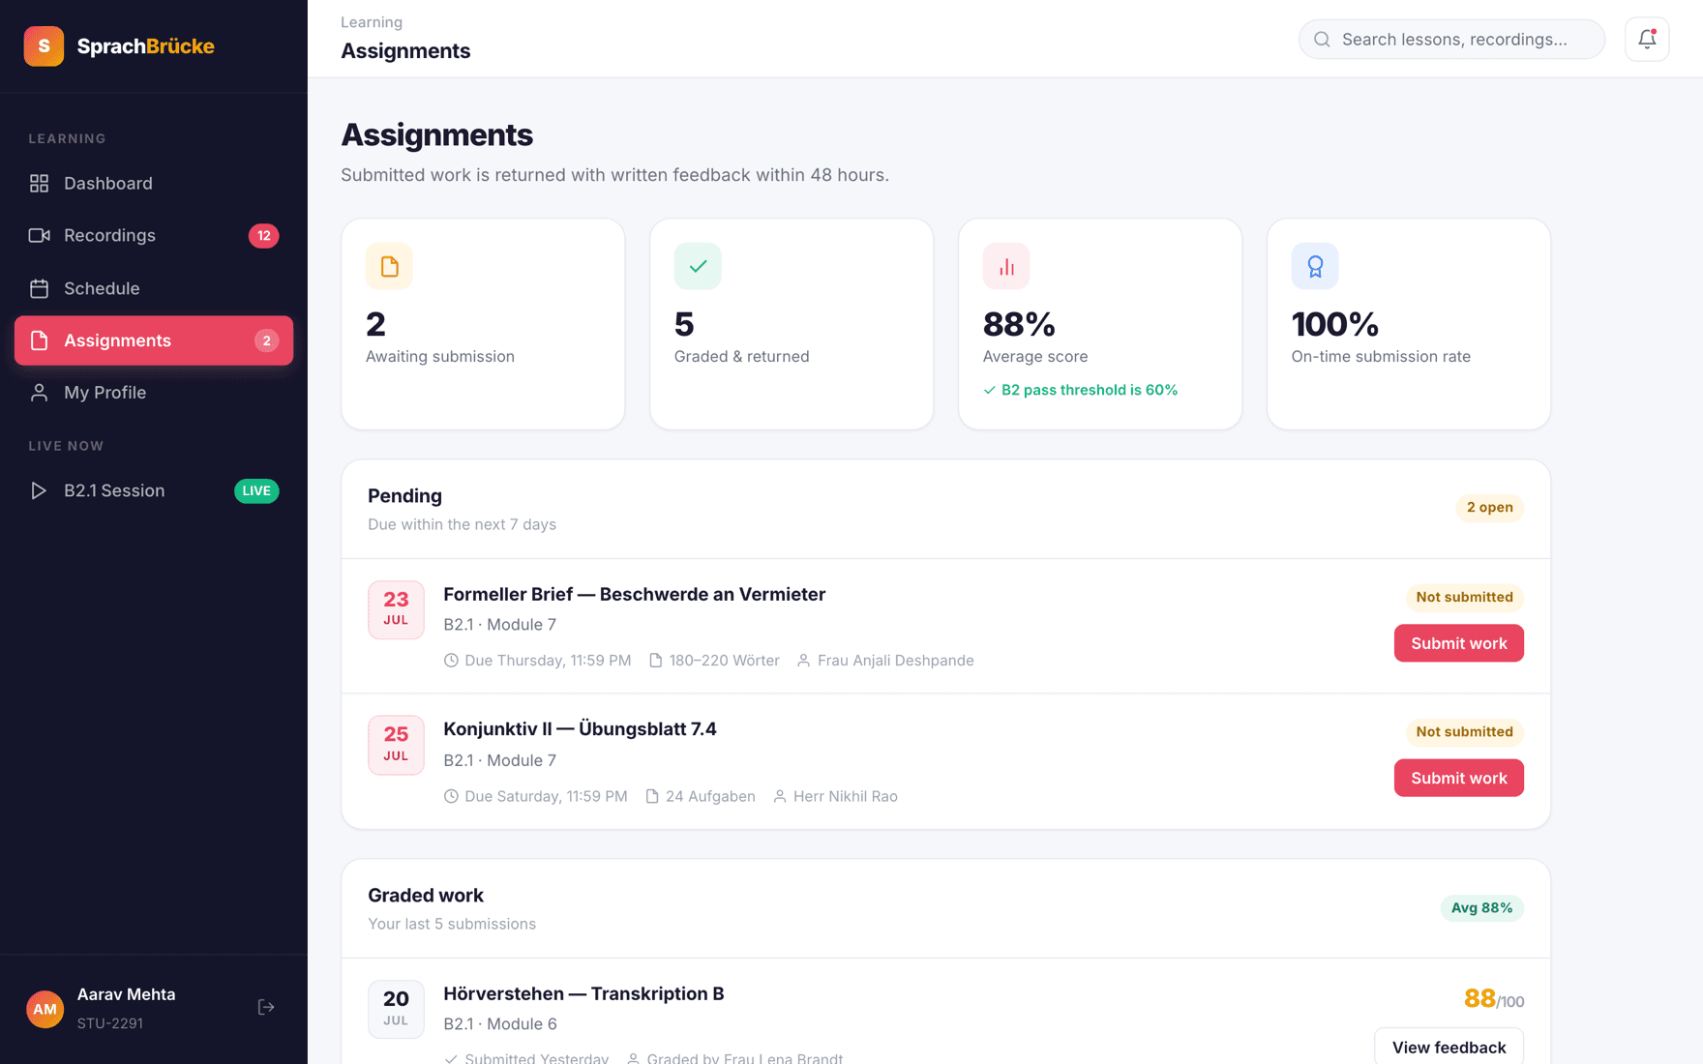Image resolution: width=1703 pixels, height=1064 pixels.
Task: Focus the Search lessons, recordings field
Action: (x=1451, y=40)
